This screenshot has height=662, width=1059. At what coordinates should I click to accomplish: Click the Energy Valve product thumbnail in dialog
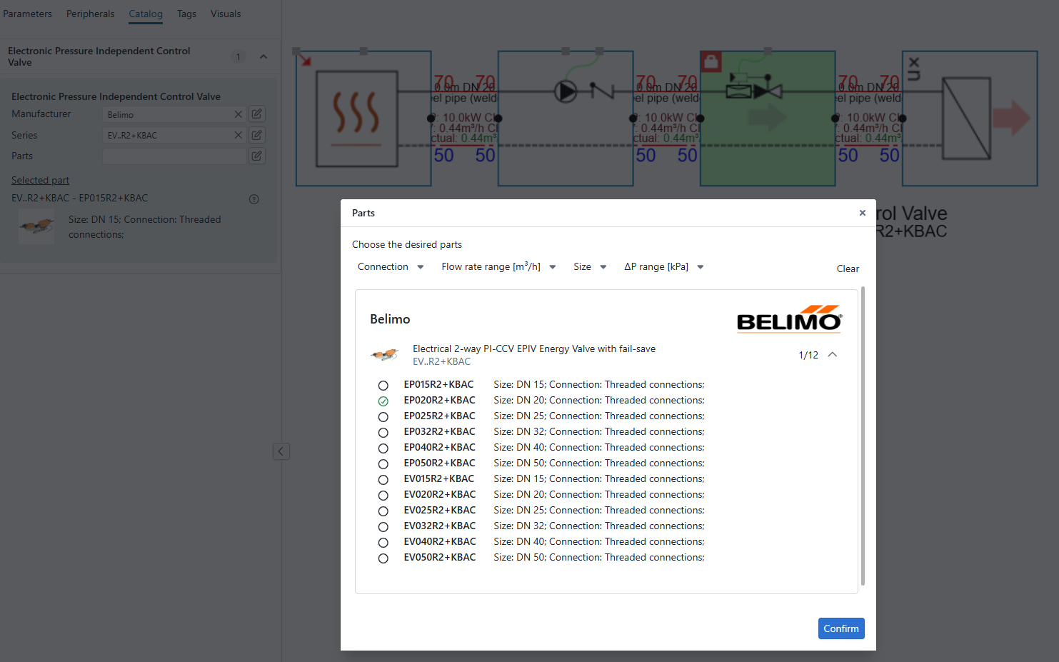coord(385,354)
